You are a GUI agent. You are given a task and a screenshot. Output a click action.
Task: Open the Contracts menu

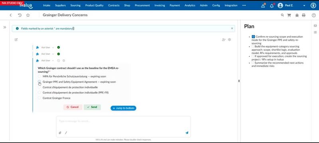pos(114,6)
